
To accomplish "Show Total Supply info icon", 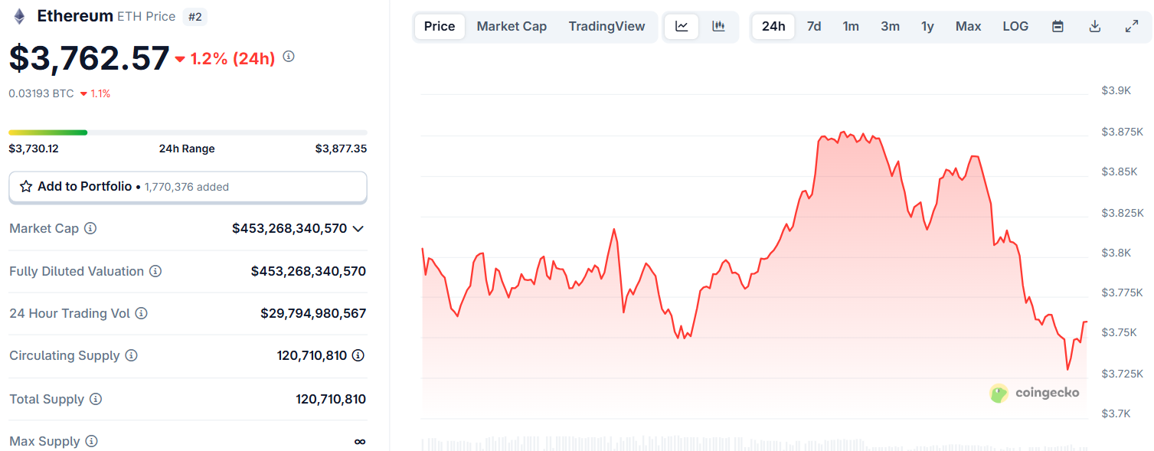I will click(96, 399).
